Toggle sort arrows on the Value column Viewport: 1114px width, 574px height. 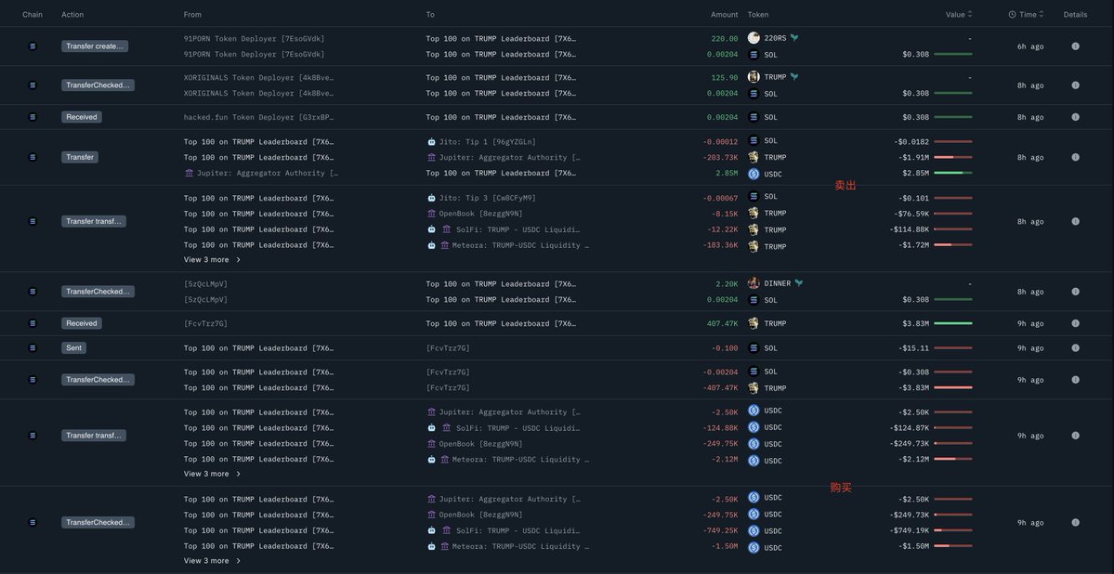(970, 15)
